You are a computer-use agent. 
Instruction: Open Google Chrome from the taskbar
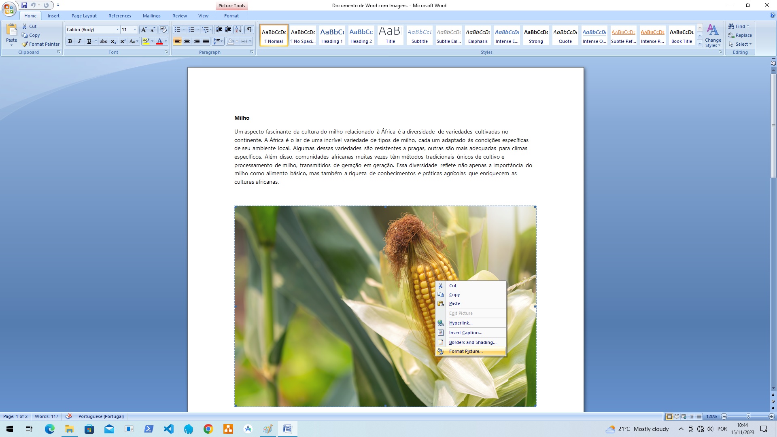[208, 429]
